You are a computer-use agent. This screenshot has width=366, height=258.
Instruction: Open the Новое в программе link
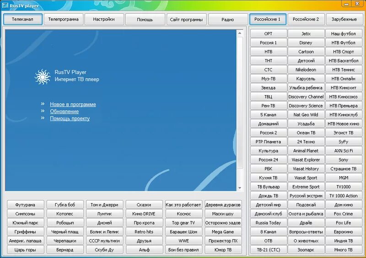73,104
